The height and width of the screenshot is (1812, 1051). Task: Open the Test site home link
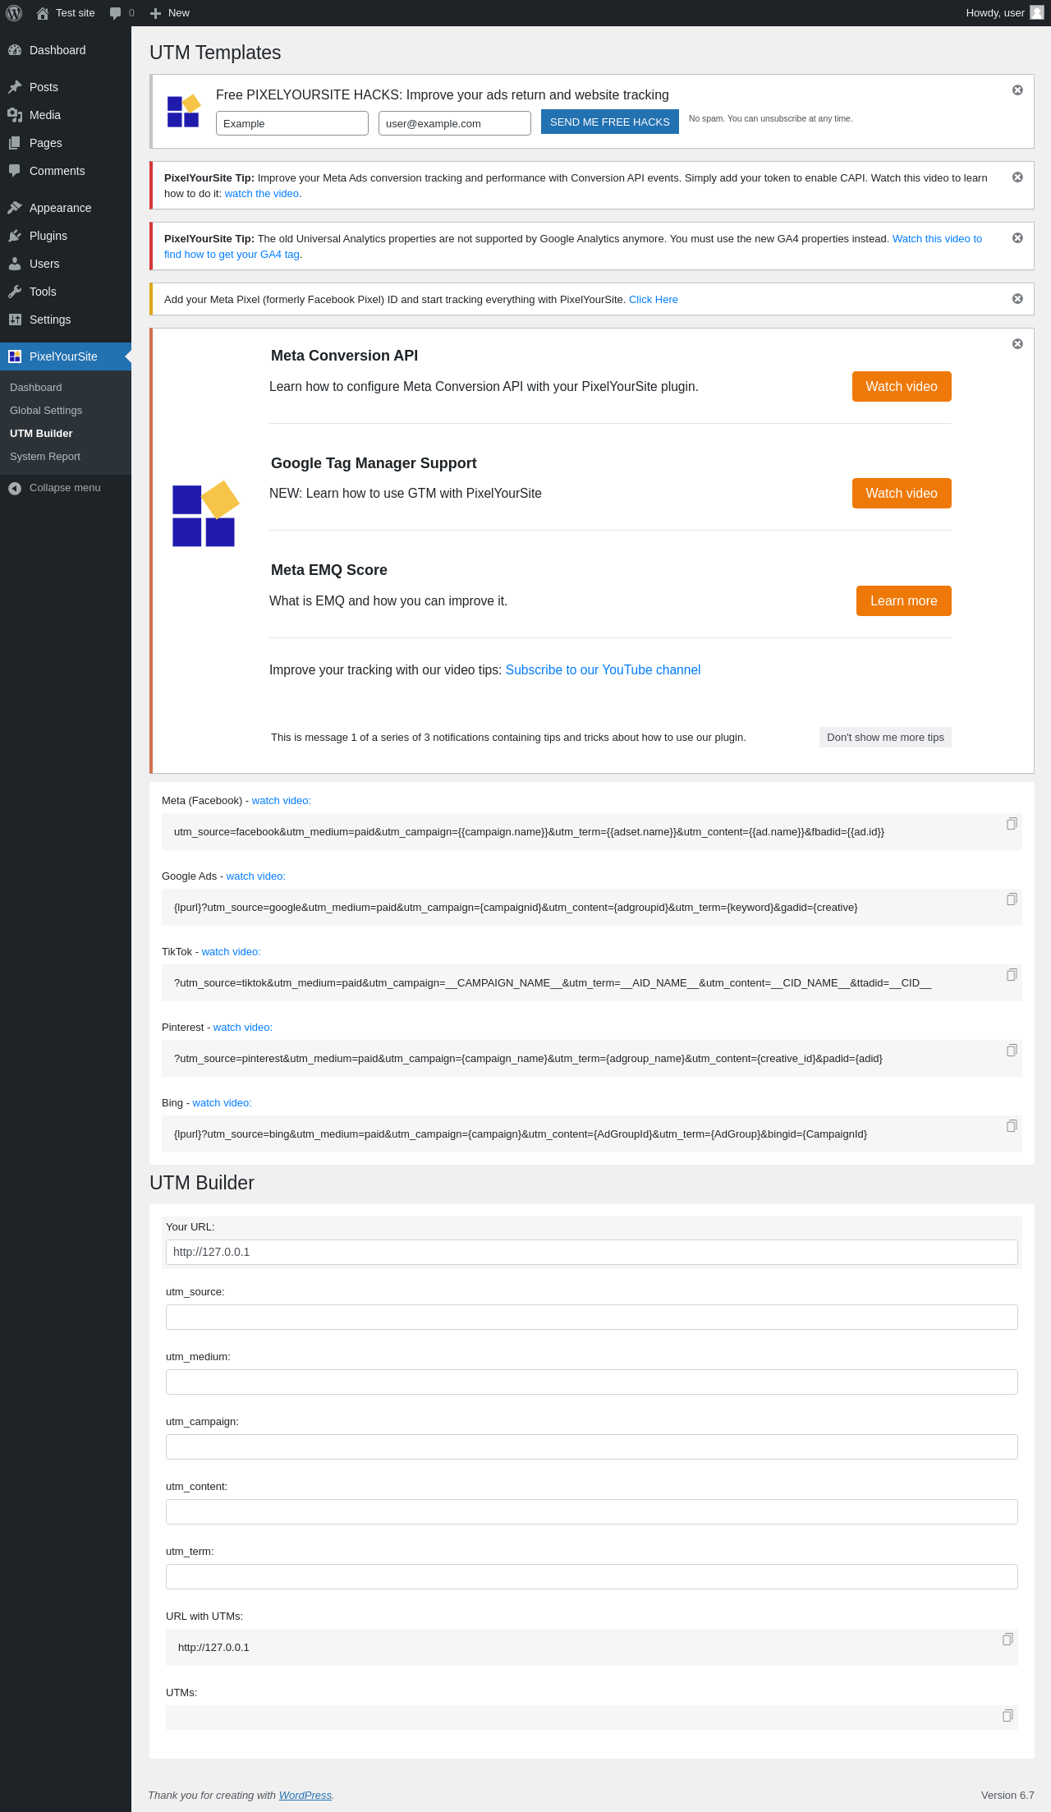(66, 13)
